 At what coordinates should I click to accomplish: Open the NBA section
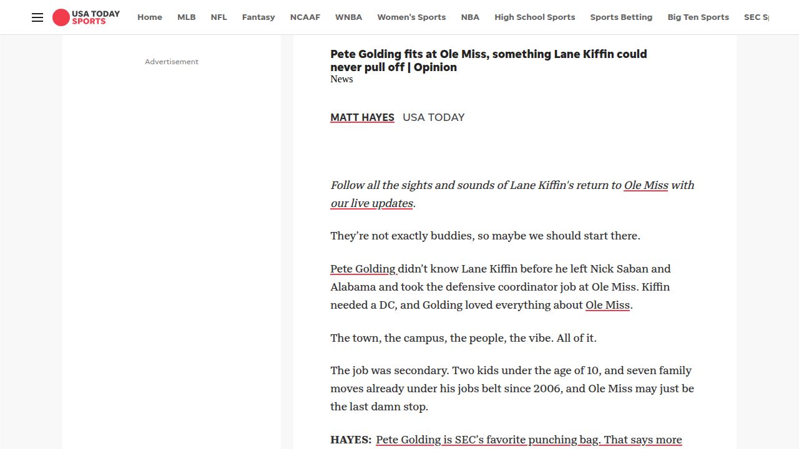pyautogui.click(x=470, y=17)
